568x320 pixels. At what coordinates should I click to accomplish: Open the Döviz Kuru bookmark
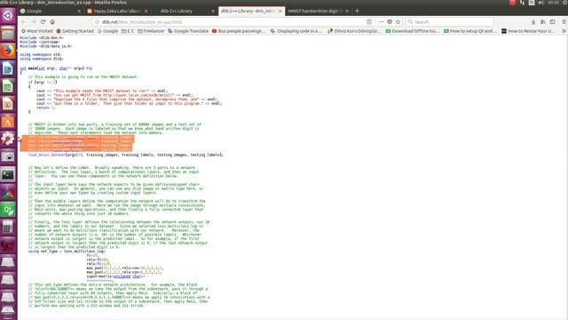tap(354, 31)
